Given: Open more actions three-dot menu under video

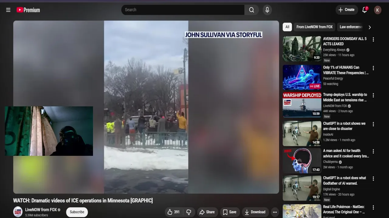Looking at the screenshot, I should 275,212.
